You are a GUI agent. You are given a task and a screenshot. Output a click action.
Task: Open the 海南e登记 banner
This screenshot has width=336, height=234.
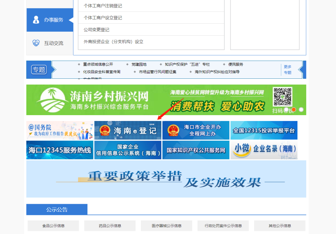pos(128,130)
